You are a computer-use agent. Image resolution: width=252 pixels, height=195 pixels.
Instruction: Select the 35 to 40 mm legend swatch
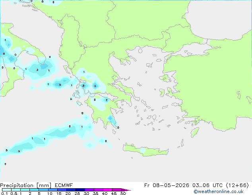point(99,190)
